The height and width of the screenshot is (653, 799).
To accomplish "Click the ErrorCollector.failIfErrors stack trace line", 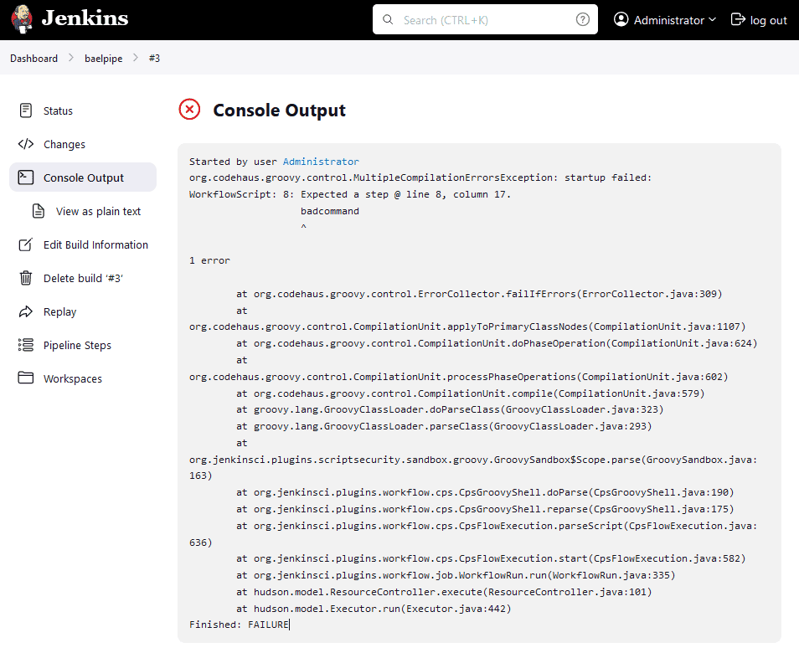I will click(479, 294).
